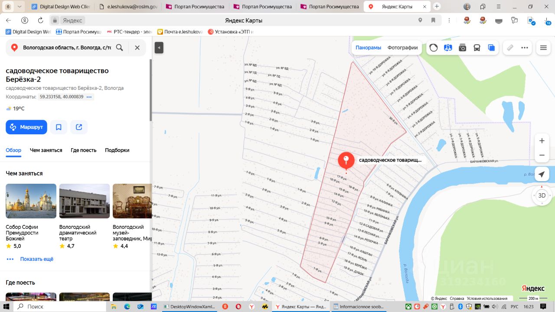This screenshot has height=312, width=555.
Task: Open the Yandex Maps hamburger menu
Action: [543, 48]
